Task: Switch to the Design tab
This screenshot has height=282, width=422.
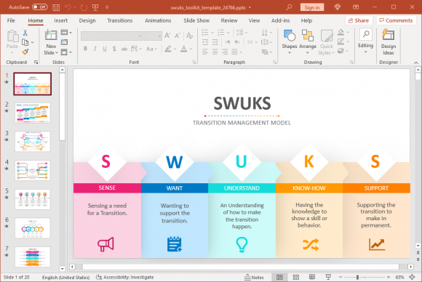Action: click(x=87, y=20)
